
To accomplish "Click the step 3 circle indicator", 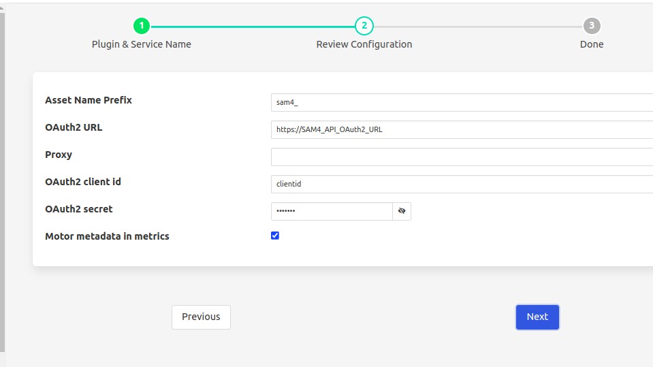I will pos(592,26).
